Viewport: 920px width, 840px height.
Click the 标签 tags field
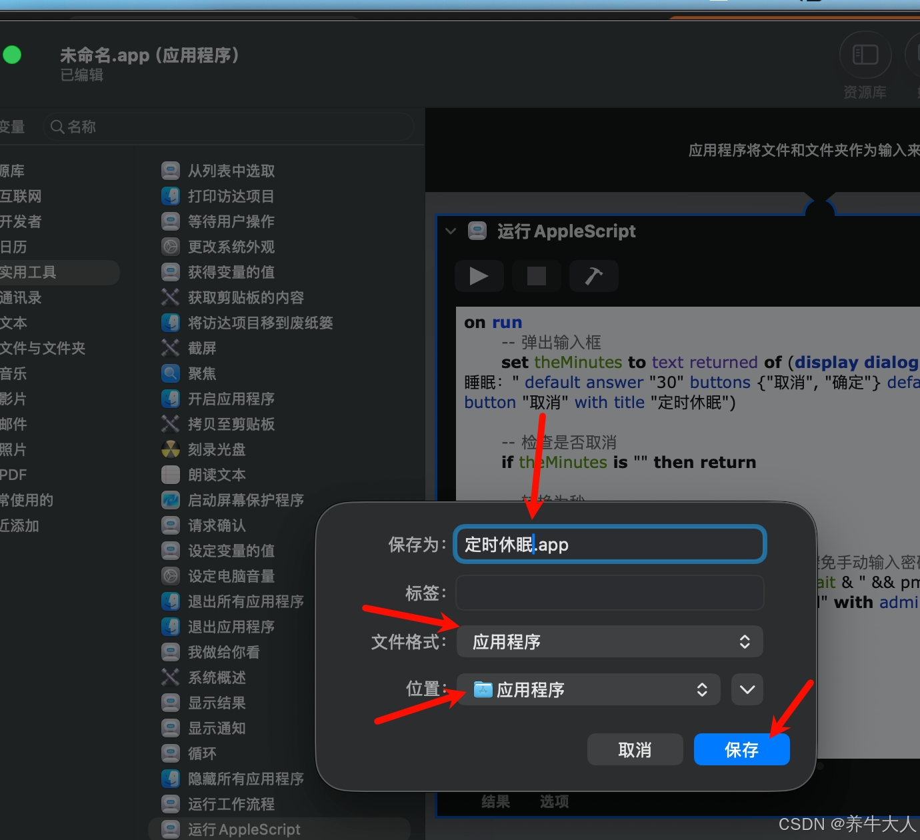(x=610, y=593)
